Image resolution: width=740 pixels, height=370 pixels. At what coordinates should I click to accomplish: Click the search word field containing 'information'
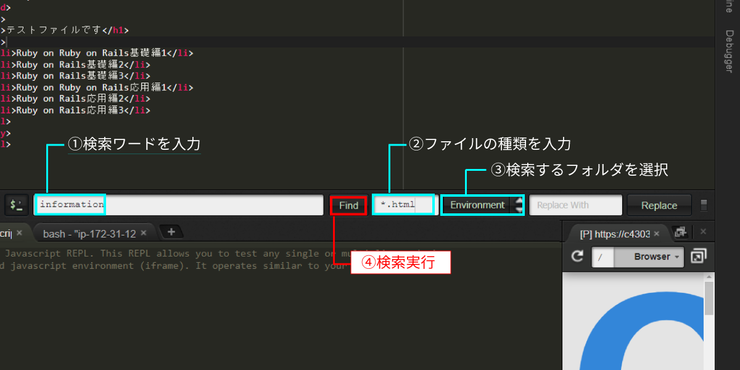(179, 205)
